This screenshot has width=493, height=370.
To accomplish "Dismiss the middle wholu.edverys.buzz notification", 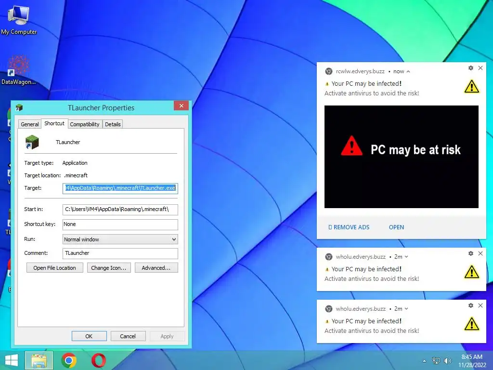I will (480, 253).
